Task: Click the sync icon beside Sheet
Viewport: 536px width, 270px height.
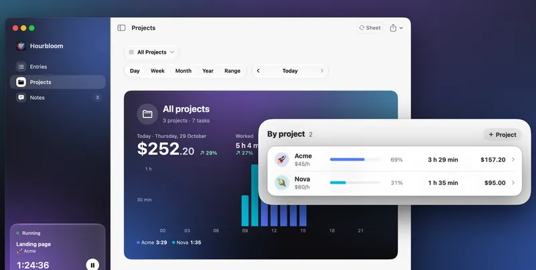Action: (x=362, y=27)
